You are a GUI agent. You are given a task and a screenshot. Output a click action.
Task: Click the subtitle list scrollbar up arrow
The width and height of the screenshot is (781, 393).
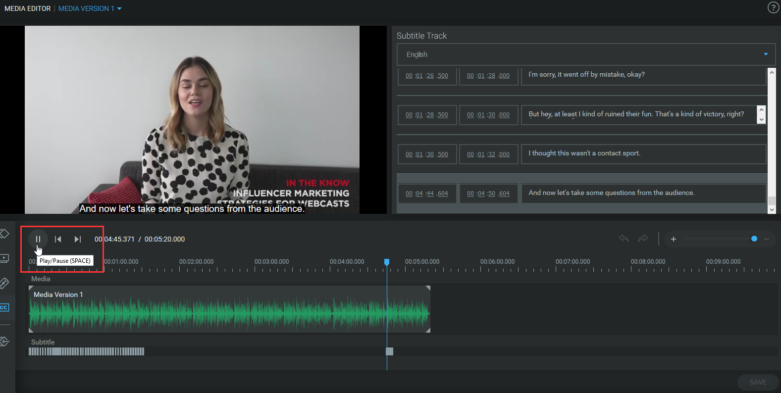tap(772, 72)
